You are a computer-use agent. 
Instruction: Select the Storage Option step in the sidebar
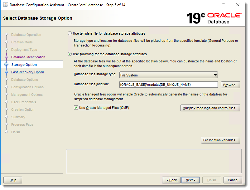click(x=24, y=65)
